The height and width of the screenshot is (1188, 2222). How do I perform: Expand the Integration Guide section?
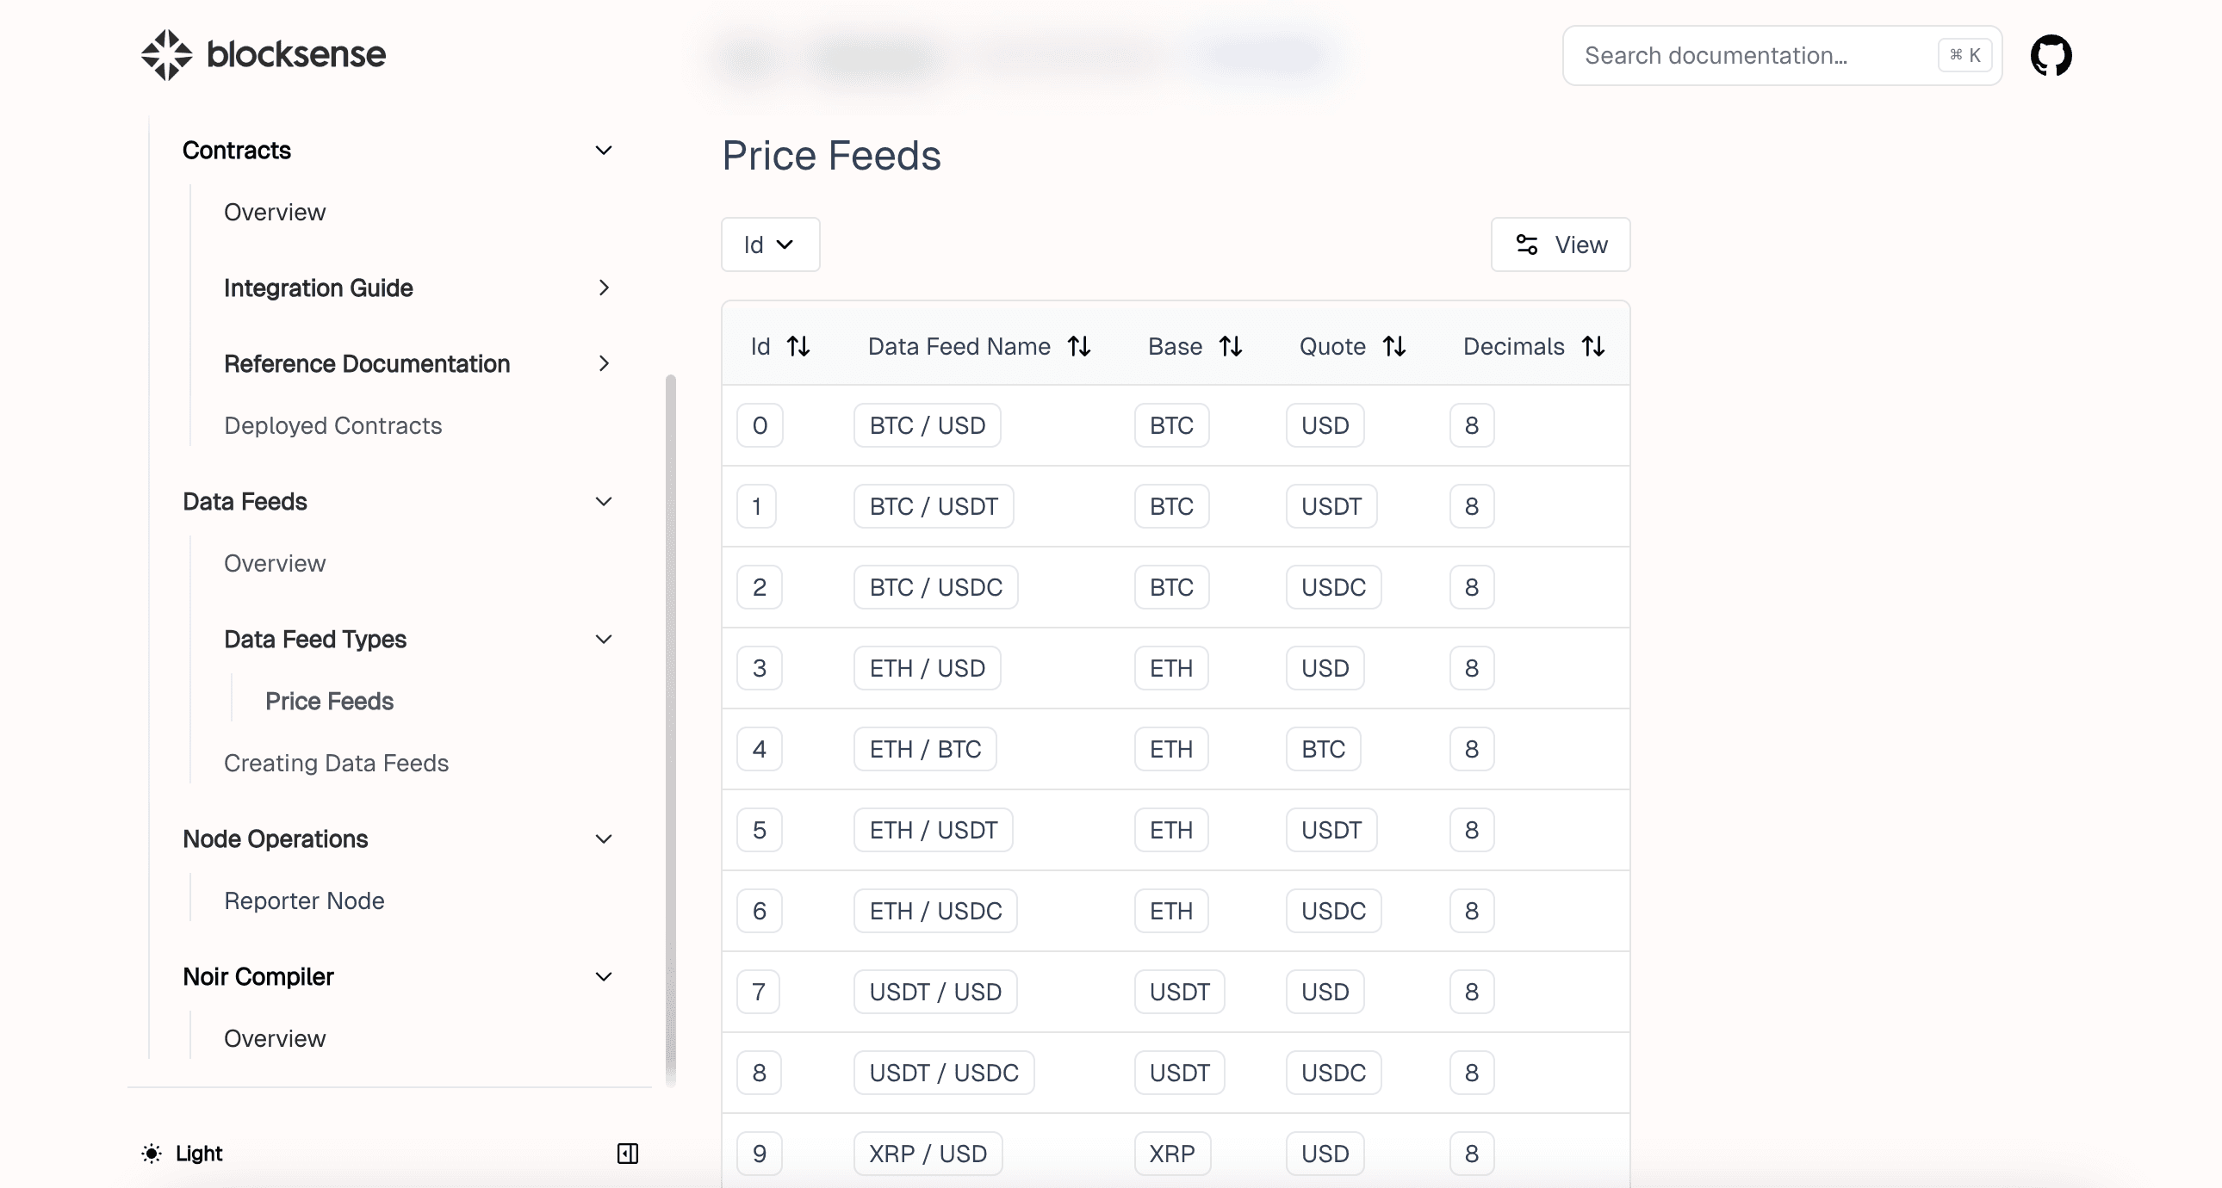tap(603, 288)
